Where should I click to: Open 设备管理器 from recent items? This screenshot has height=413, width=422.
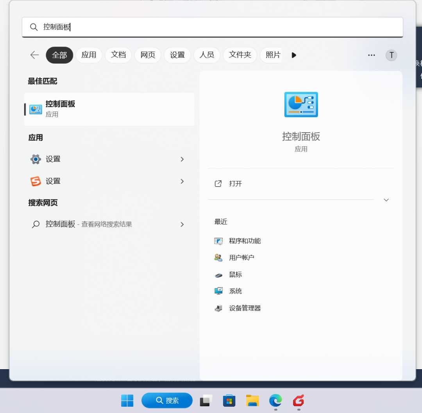point(245,308)
